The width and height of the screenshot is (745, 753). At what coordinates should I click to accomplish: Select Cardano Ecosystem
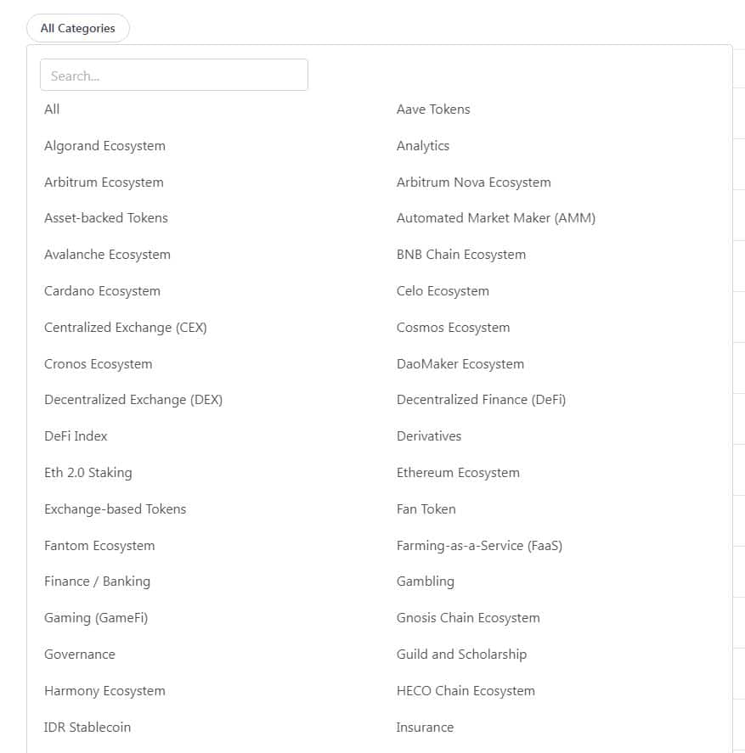[102, 290]
